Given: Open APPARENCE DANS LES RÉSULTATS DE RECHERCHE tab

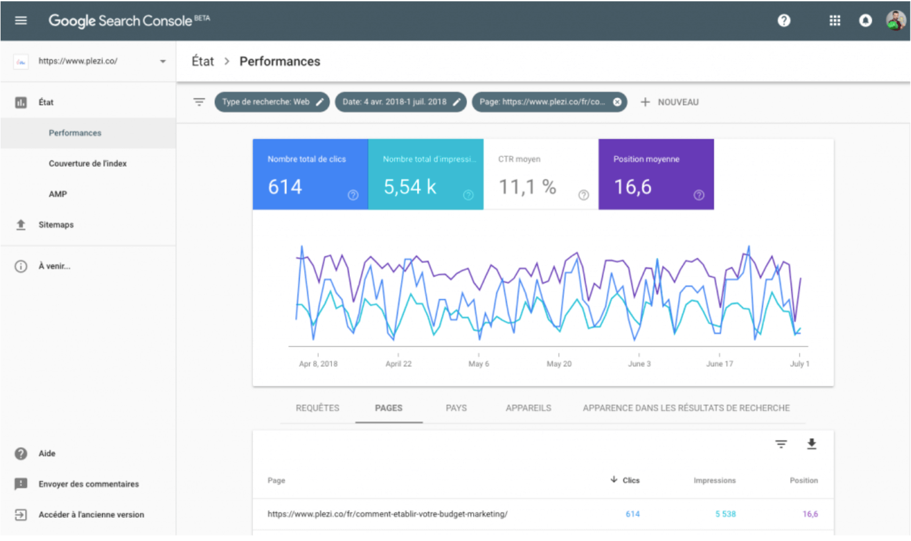Looking at the screenshot, I should coord(686,408).
